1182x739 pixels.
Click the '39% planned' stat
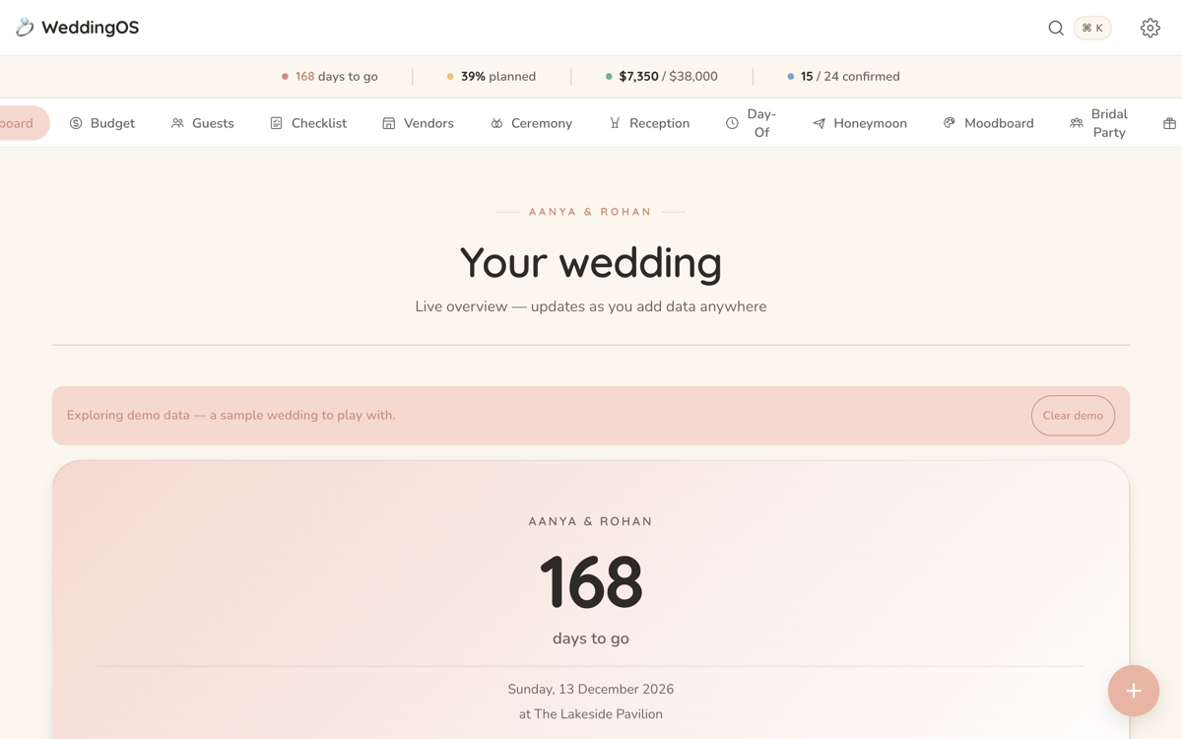click(492, 76)
